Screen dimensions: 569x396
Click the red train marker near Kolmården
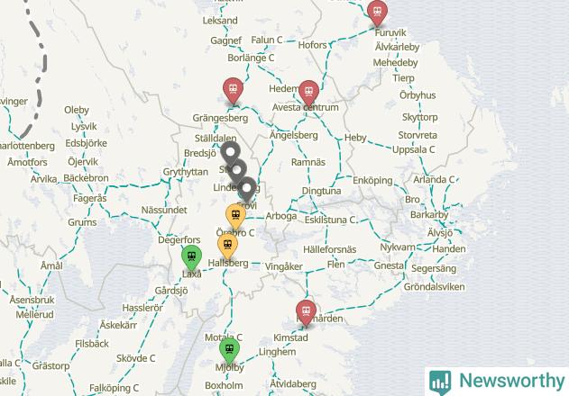point(306,312)
